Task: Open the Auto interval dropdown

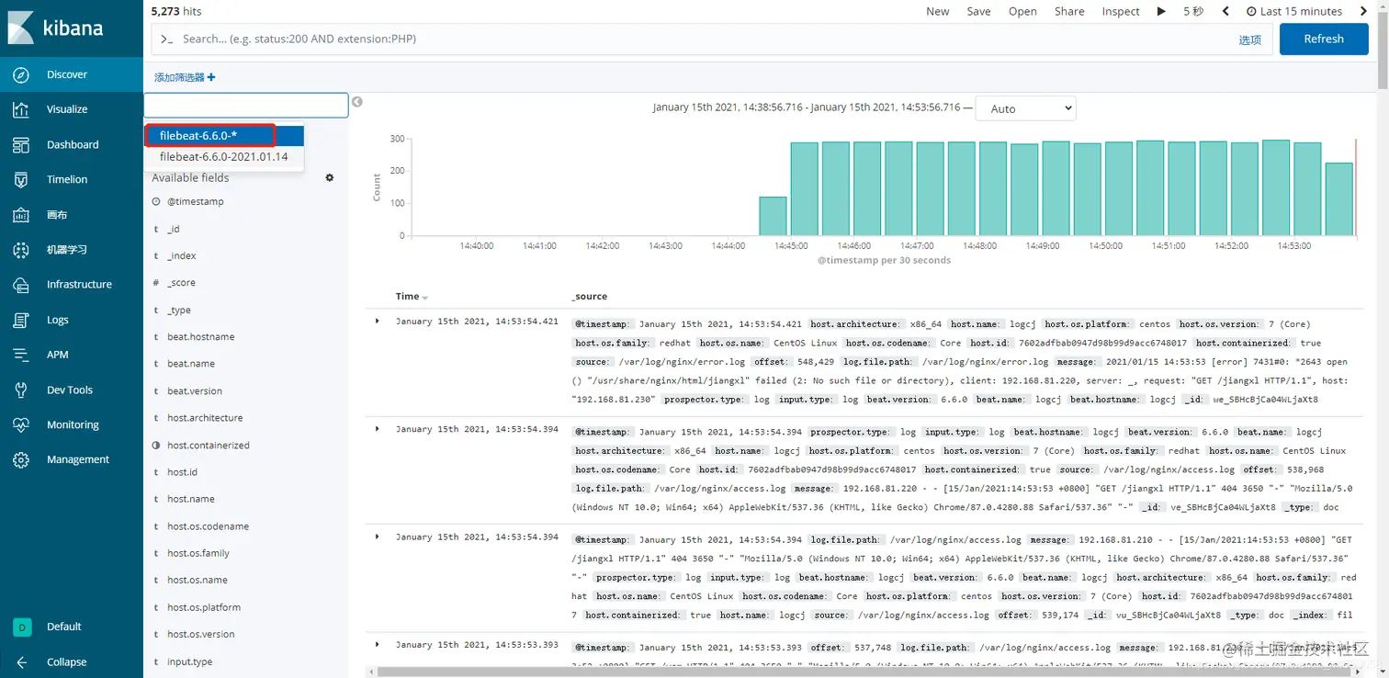Action: pyautogui.click(x=1025, y=108)
